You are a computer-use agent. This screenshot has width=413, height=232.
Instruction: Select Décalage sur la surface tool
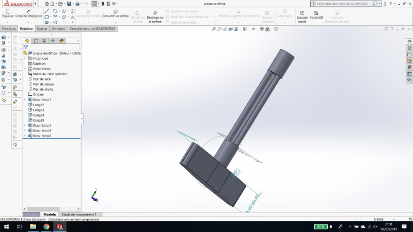[x=155, y=17]
